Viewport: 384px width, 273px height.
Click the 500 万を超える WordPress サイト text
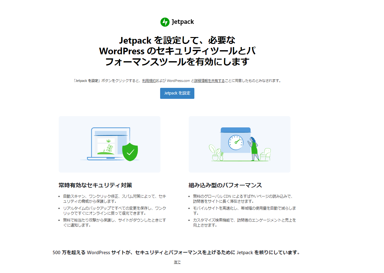176,253
